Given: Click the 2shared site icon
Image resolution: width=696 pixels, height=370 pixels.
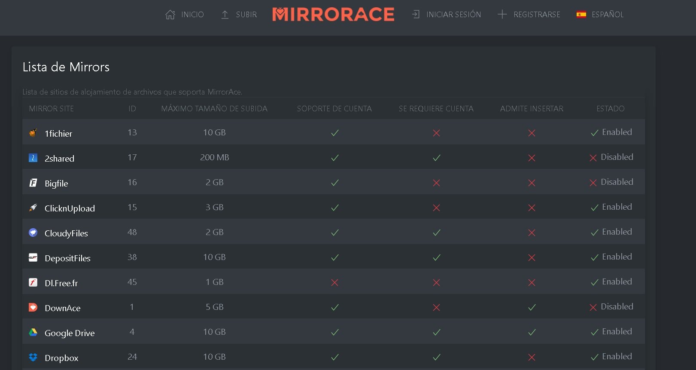Looking at the screenshot, I should pos(33,158).
